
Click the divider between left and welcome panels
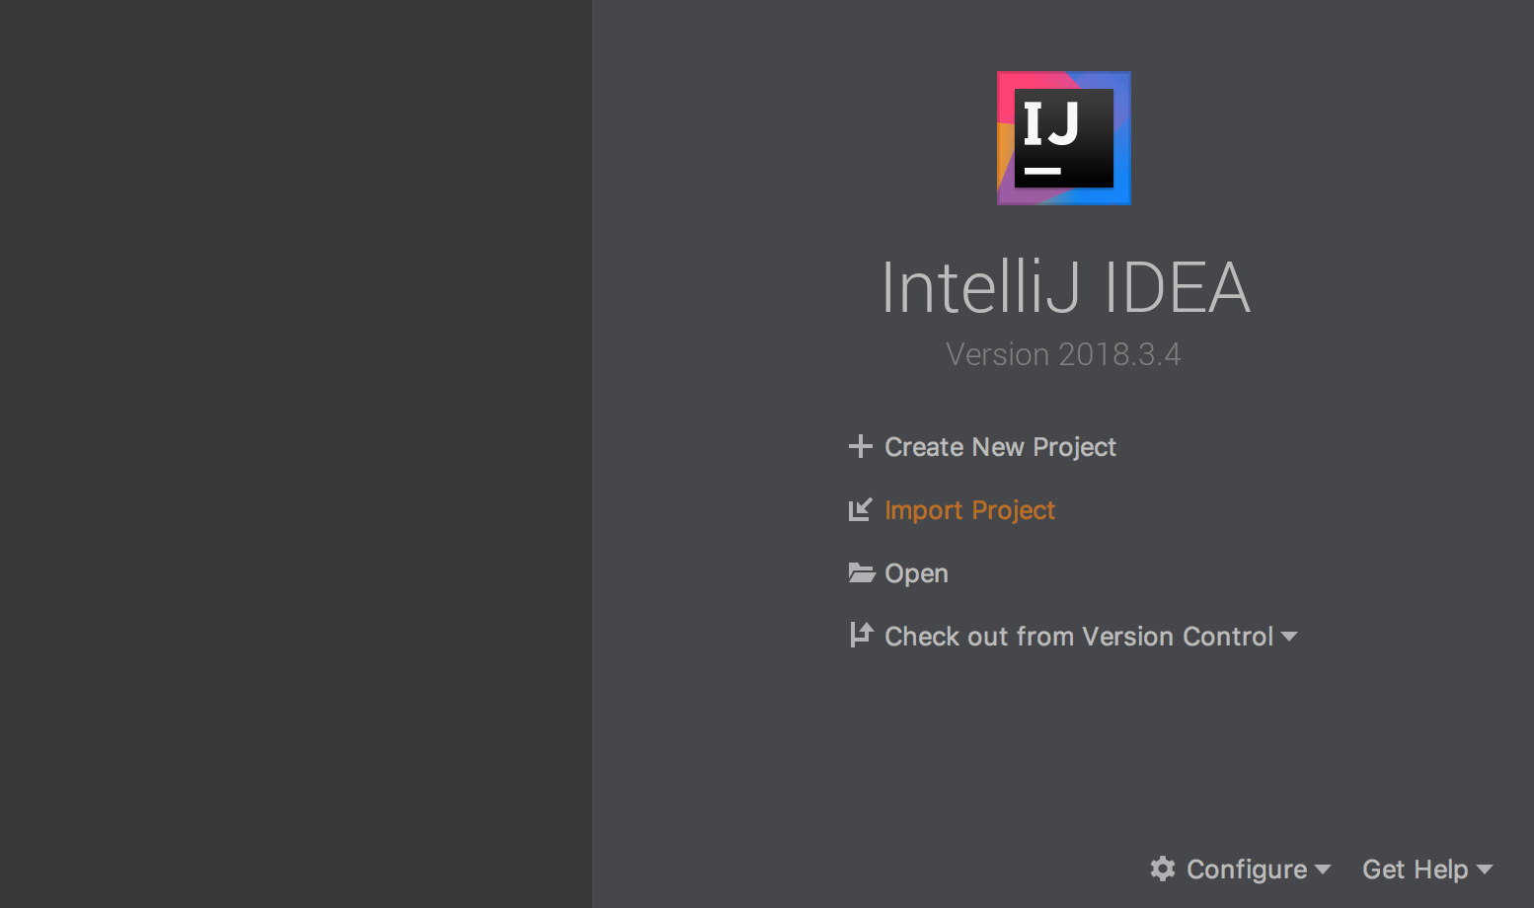tap(592, 454)
